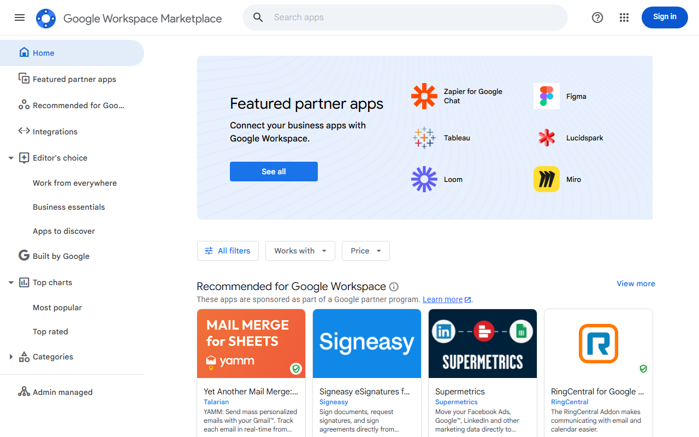699x437 pixels.
Task: Open the Loom app icon
Action: coord(424,179)
